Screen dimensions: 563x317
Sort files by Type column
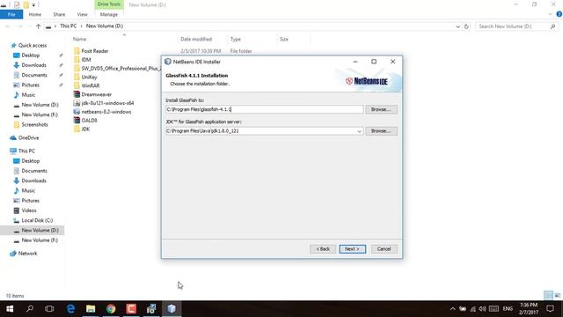[236, 39]
